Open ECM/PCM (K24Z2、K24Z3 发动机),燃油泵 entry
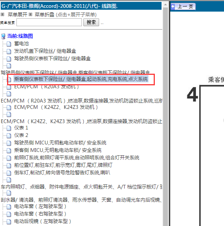This screenshot has height=226, width=224. click(82, 121)
